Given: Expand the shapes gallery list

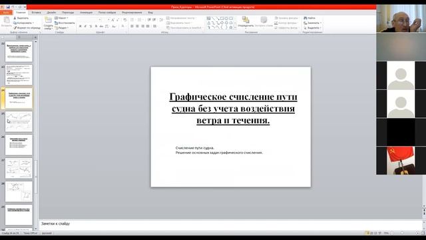Looking at the screenshot, I should [235, 28].
